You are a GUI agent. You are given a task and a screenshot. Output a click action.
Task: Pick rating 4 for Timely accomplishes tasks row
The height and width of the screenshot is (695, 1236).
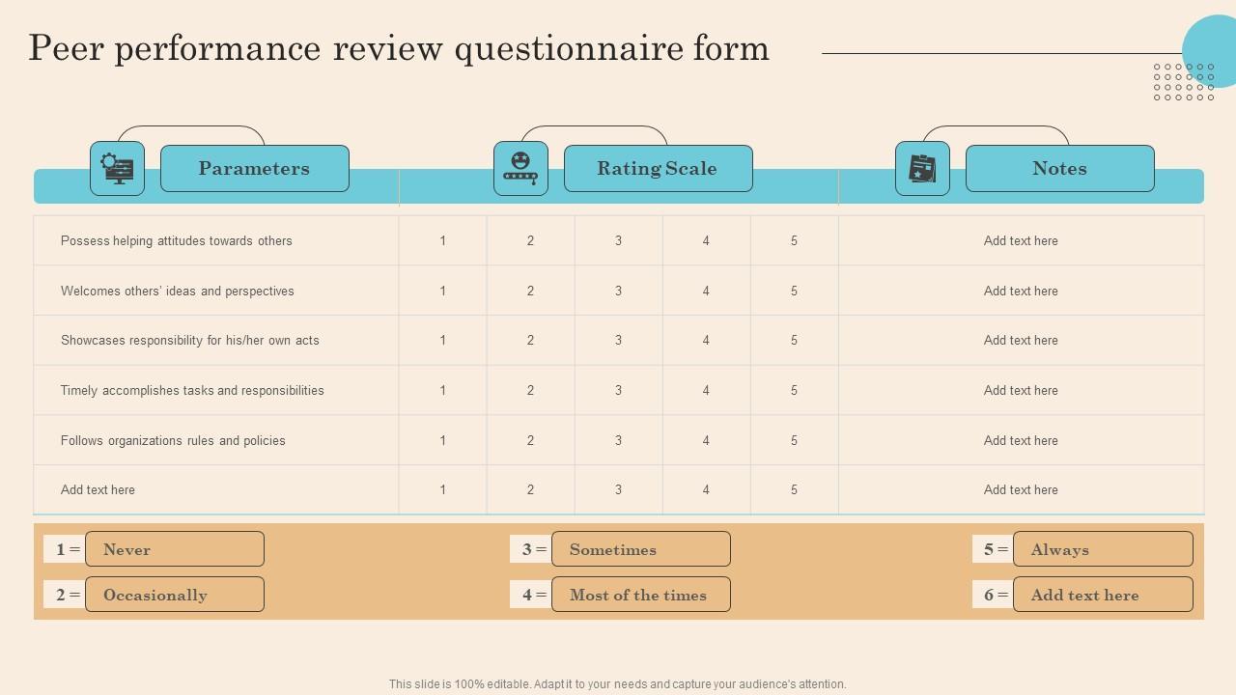(x=706, y=391)
